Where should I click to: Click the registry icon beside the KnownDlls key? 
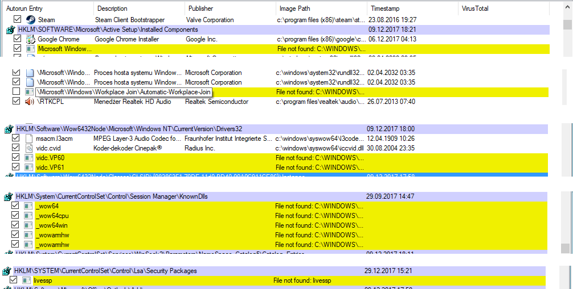click(9, 197)
